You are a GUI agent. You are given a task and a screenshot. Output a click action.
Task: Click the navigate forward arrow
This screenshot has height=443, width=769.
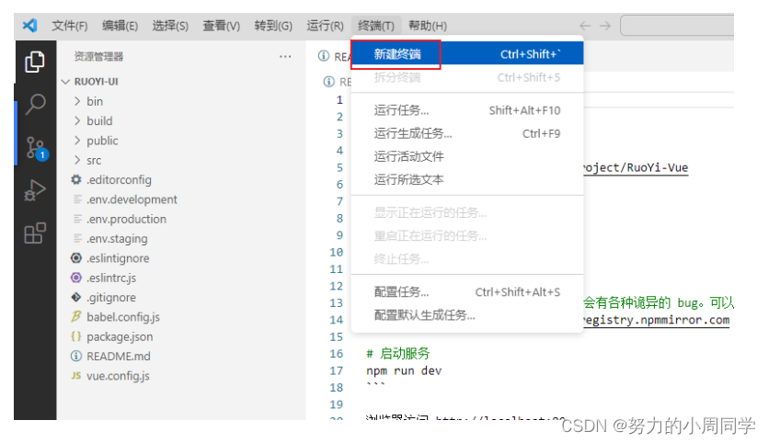coord(605,26)
